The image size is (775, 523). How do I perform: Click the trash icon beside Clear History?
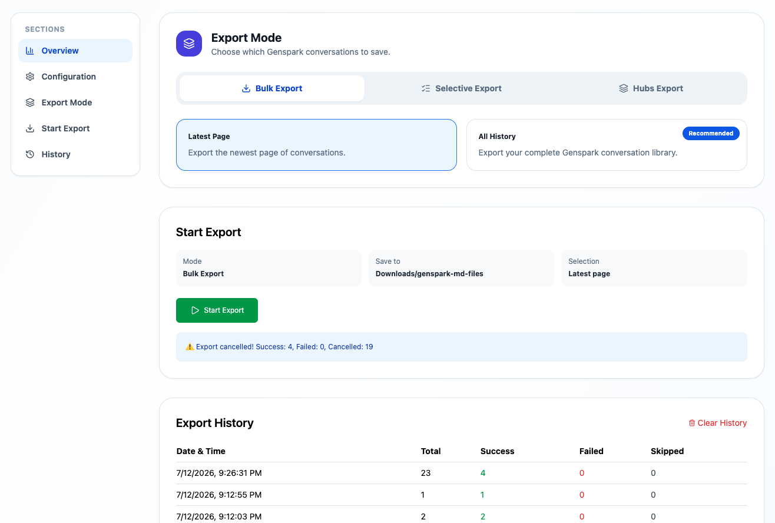click(x=692, y=423)
